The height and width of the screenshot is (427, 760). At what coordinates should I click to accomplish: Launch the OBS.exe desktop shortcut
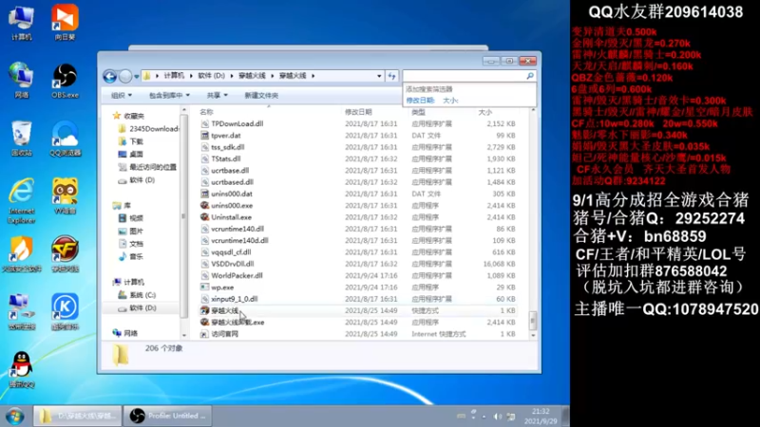(x=65, y=80)
